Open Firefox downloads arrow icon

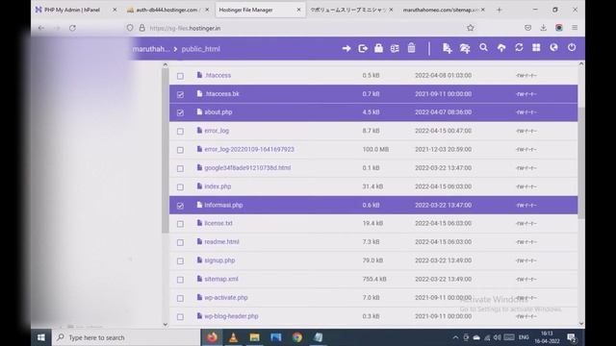[x=543, y=28]
